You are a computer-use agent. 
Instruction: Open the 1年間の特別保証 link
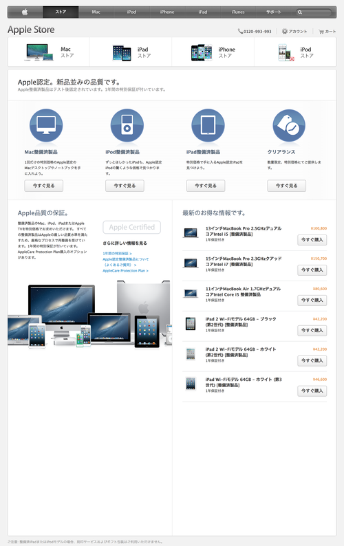[117, 254]
